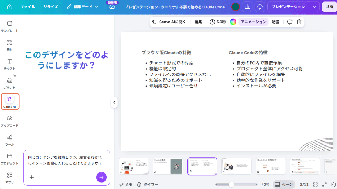Screen dimensions: 337x189
Task: Select slide thumbnail 6
Action: [x=305, y=166]
